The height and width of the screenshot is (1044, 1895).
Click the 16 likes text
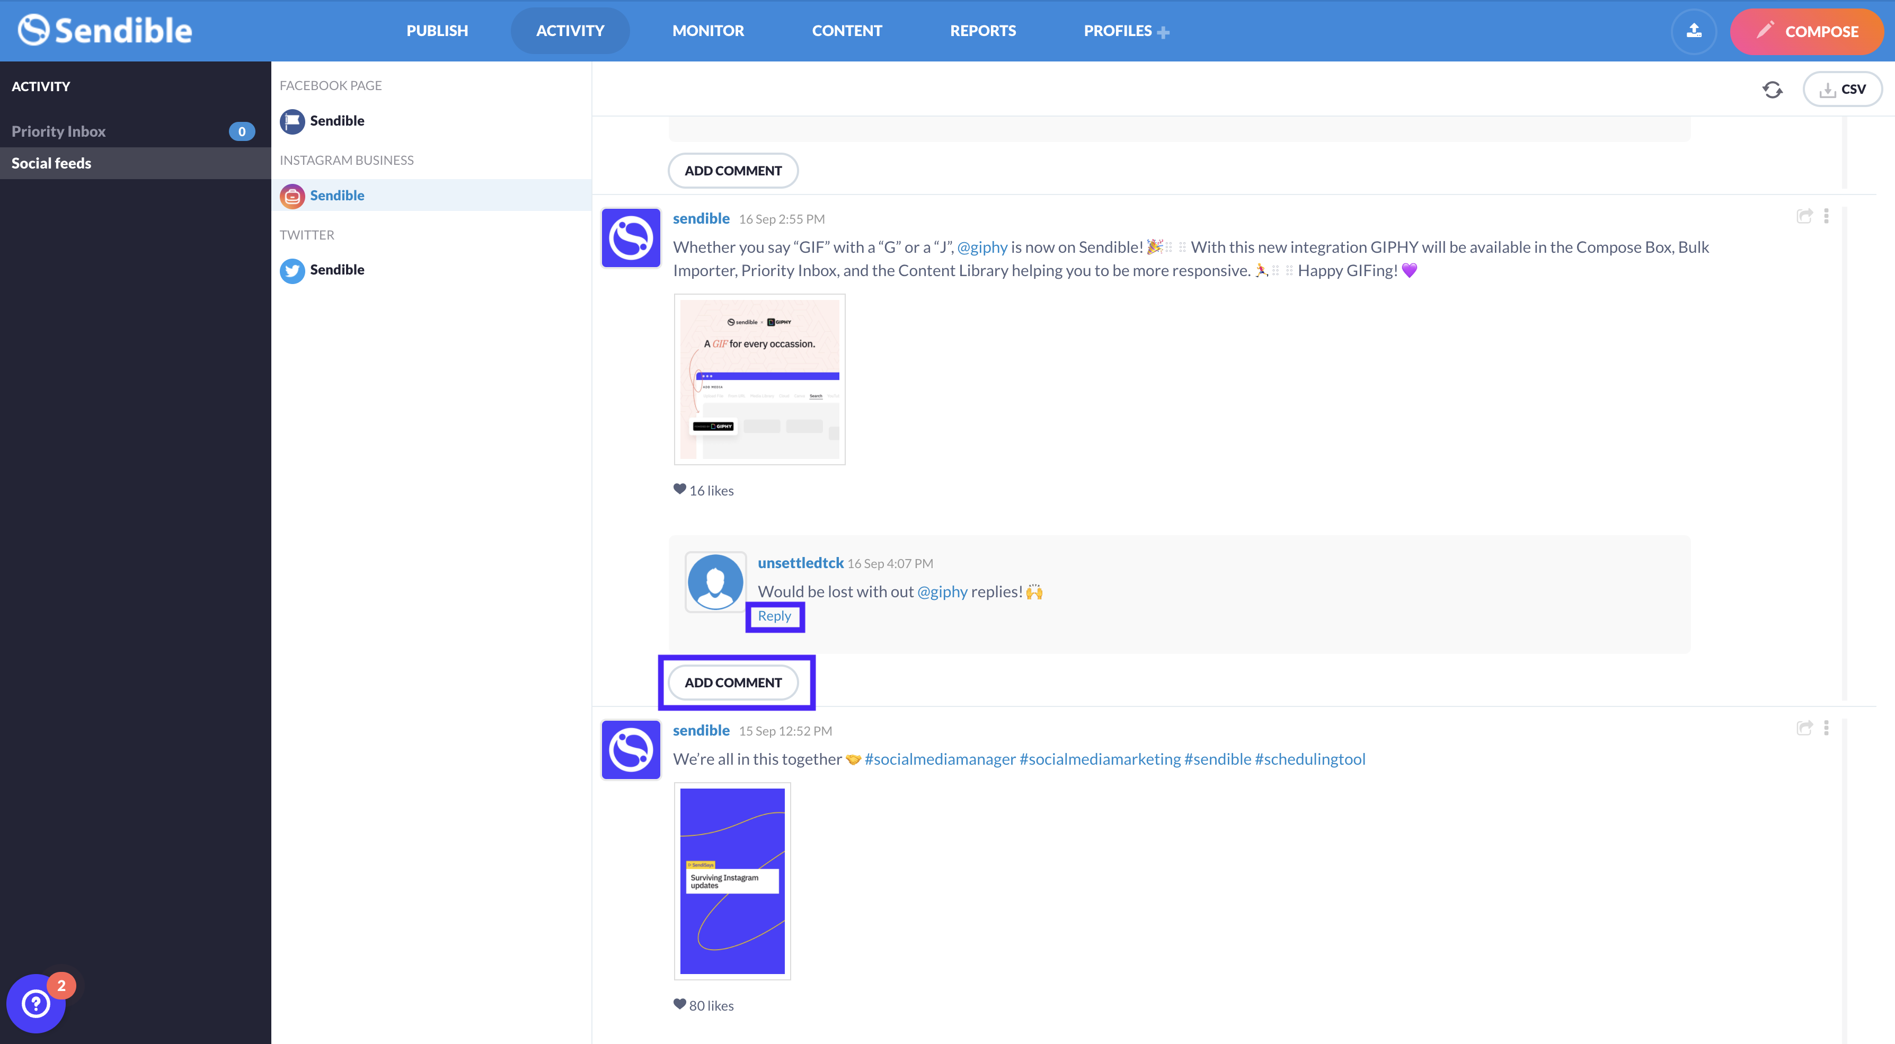(711, 491)
